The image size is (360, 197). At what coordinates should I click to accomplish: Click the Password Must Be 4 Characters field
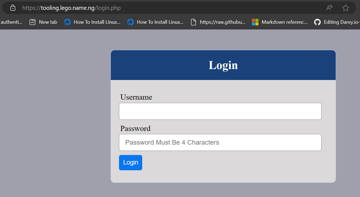(220, 142)
